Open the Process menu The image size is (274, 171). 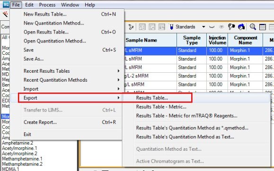47,5
